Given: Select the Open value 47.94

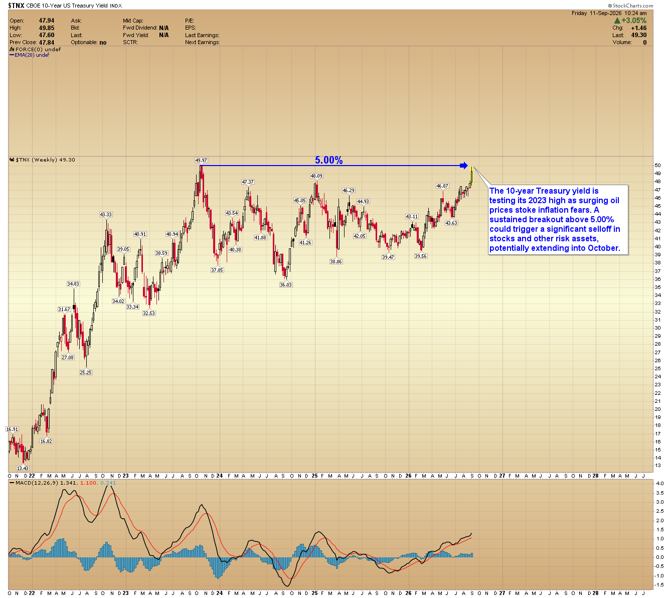Looking at the screenshot, I should pos(47,21).
